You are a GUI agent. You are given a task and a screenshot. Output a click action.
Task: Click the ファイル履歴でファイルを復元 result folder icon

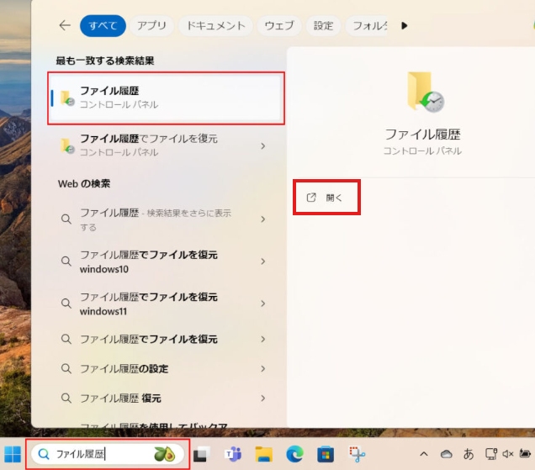pyautogui.click(x=67, y=145)
